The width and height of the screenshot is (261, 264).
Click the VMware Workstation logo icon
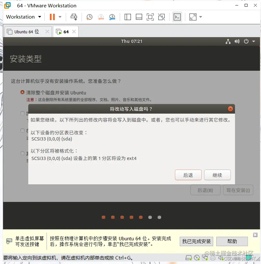click(x=7, y=5)
